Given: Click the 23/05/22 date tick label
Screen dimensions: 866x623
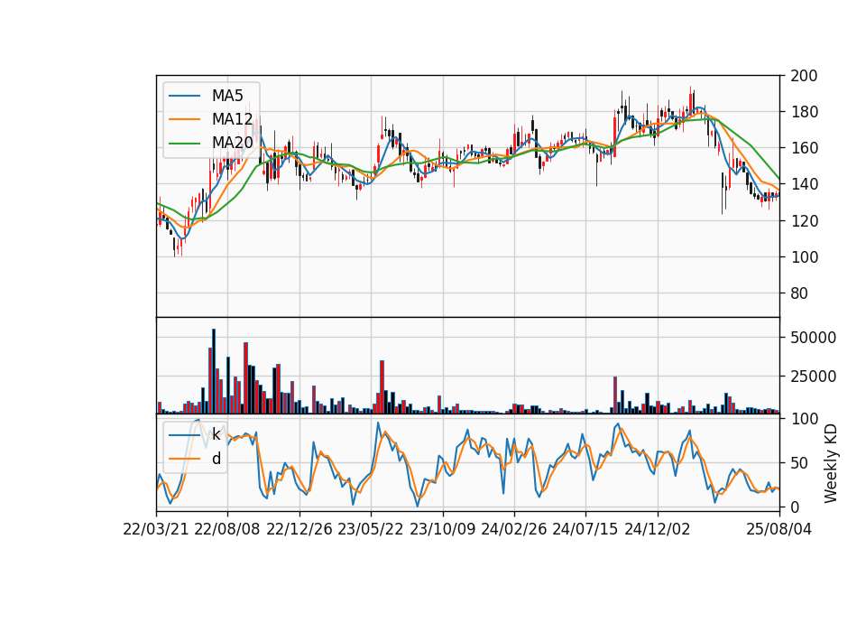Looking at the screenshot, I should pyautogui.click(x=371, y=529).
